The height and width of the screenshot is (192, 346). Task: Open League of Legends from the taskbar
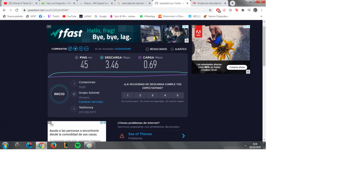tap(66, 145)
